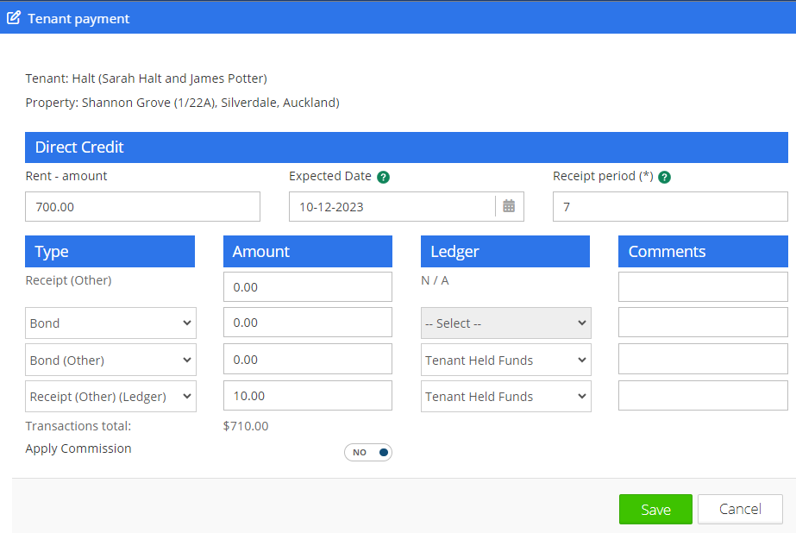Click the comments field in Bond (Other) row

[x=703, y=360]
